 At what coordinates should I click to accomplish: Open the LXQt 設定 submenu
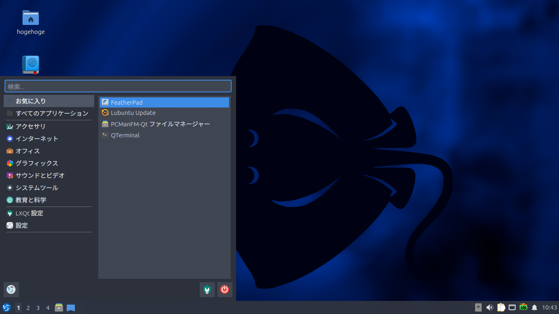click(49, 213)
